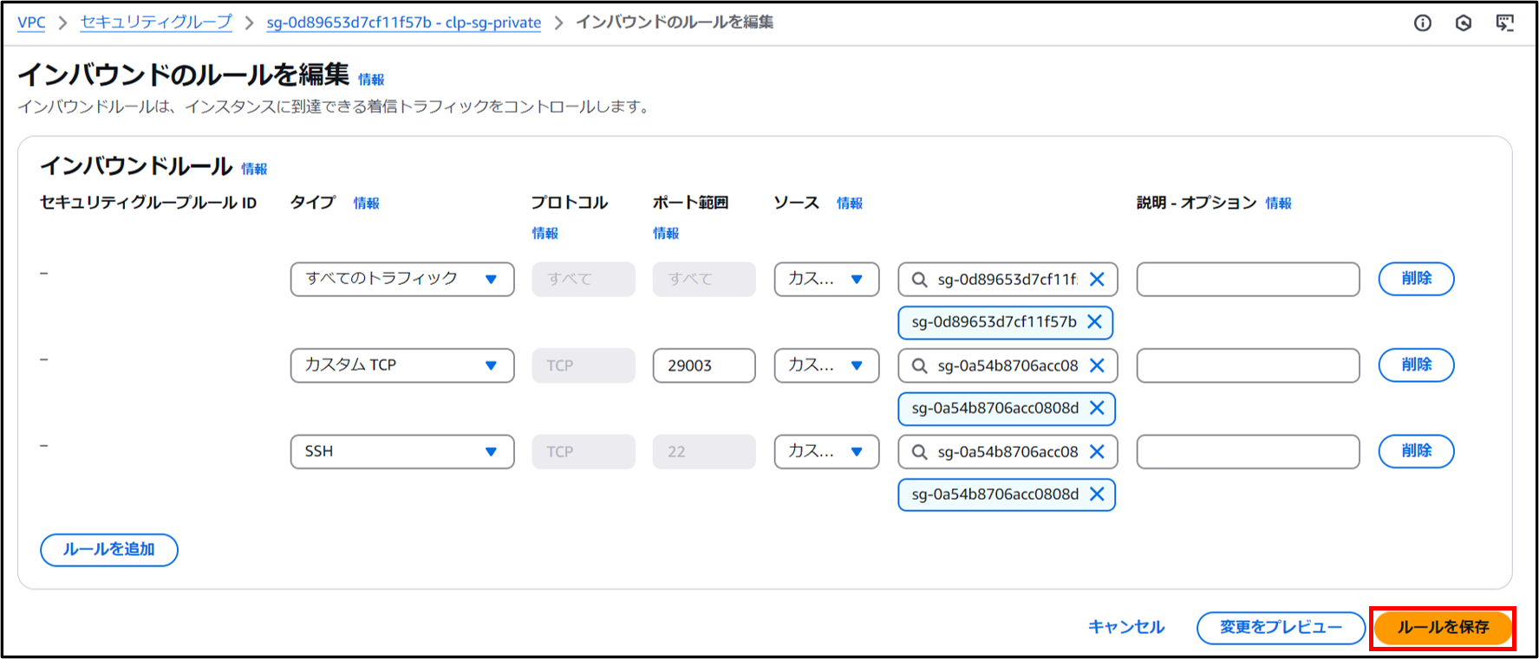The width and height of the screenshot is (1539, 659).
Task: Expand the source type dropdown in the SSH row
Action: click(x=825, y=451)
